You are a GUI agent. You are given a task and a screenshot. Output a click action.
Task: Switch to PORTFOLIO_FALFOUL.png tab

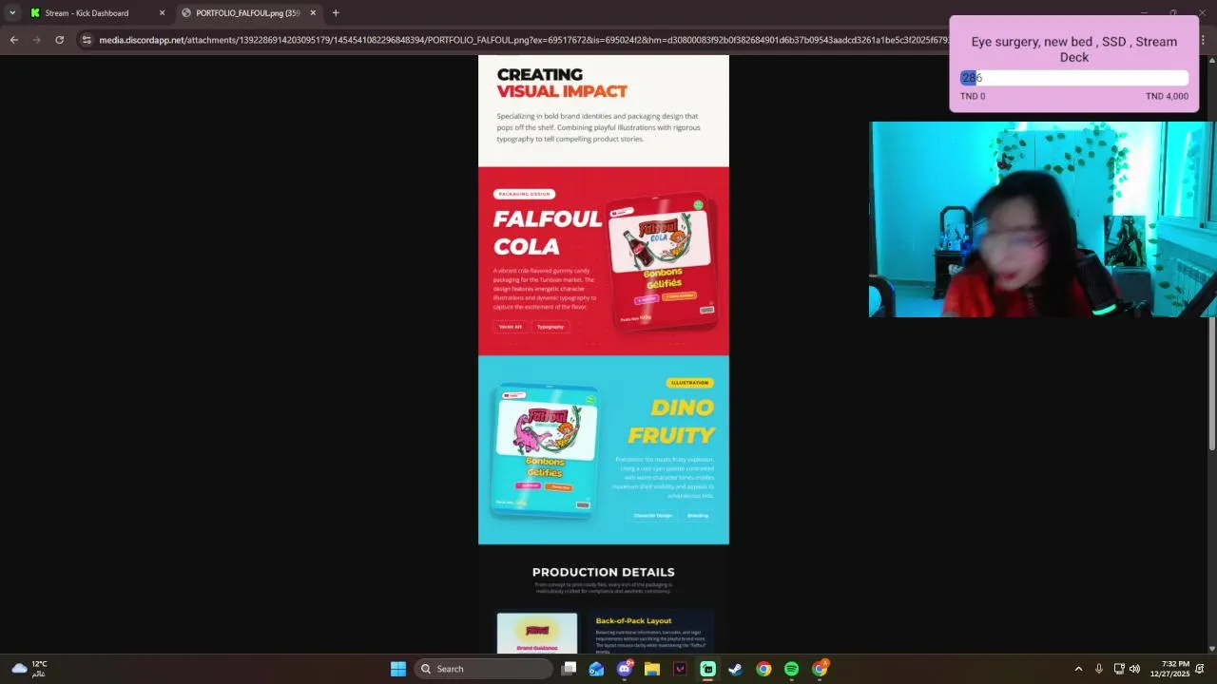pyautogui.click(x=249, y=13)
